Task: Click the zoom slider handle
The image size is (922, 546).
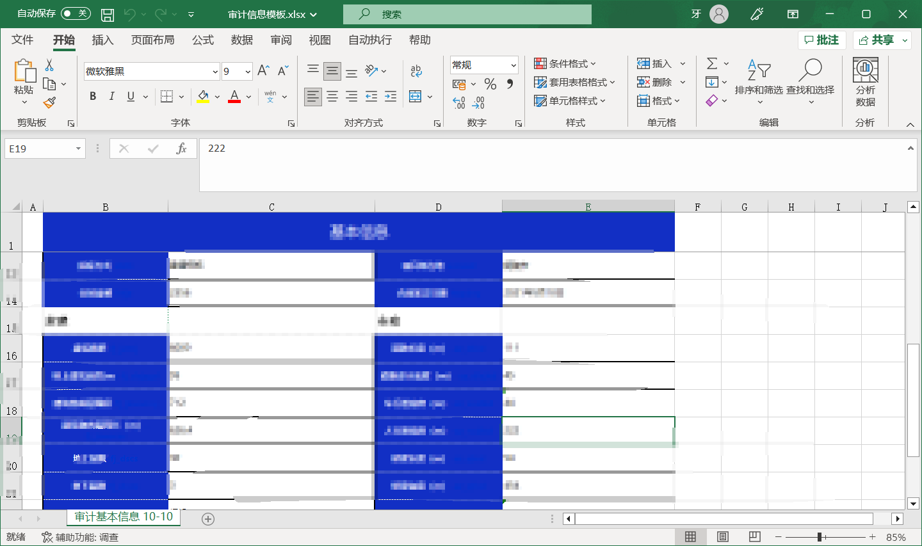Action: pyautogui.click(x=820, y=537)
